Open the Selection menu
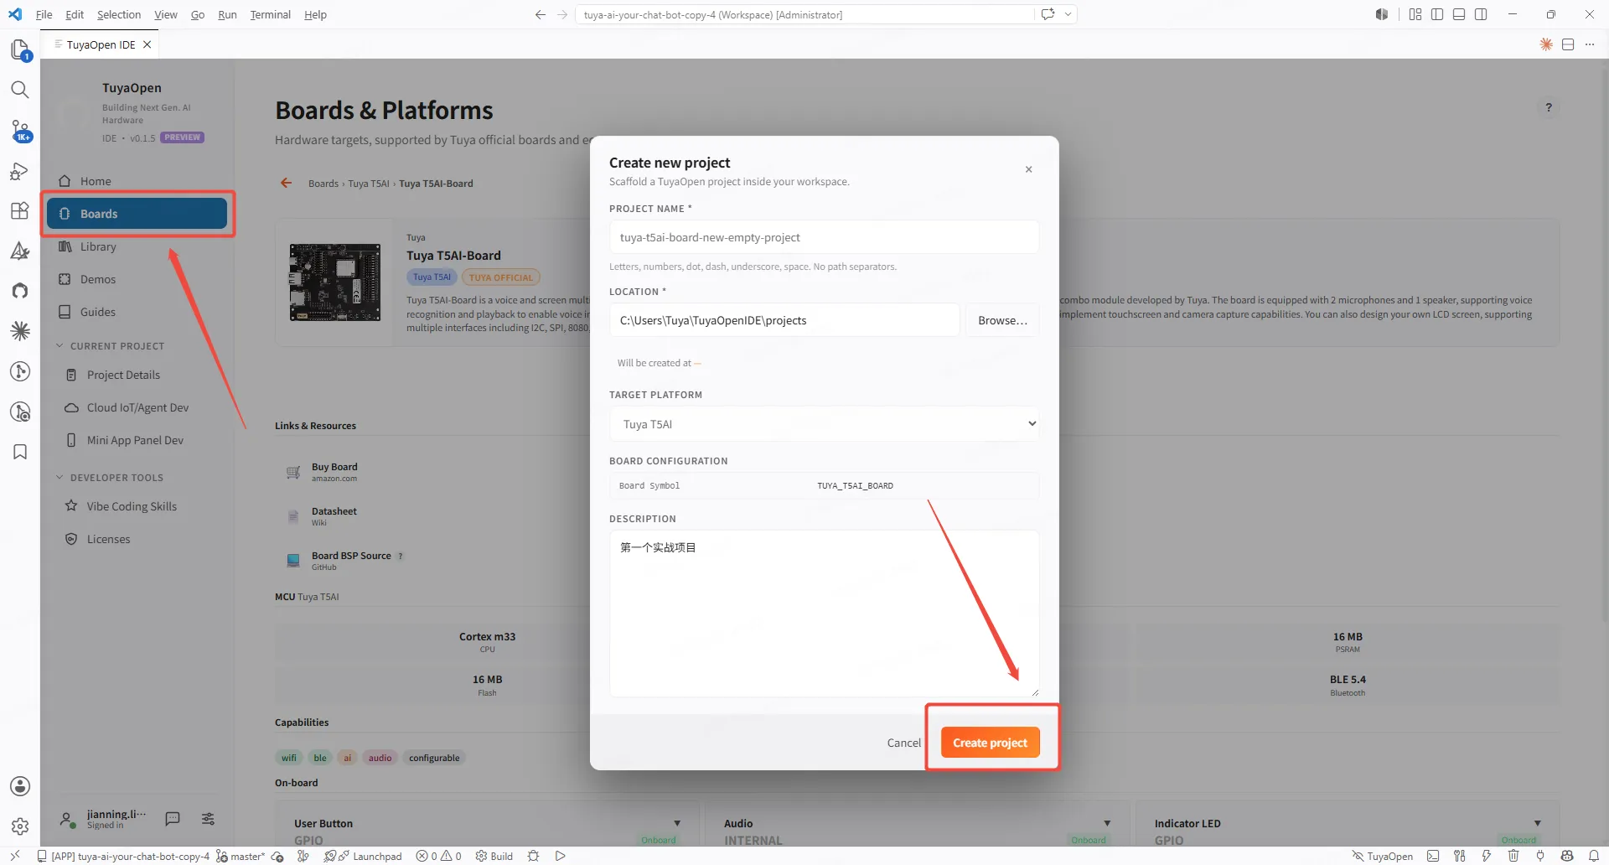This screenshot has width=1609, height=865. coord(119,14)
